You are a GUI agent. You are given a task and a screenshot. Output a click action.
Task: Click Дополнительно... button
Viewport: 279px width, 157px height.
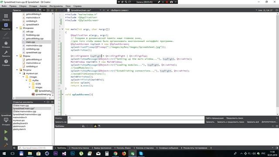[x=269, y=122]
